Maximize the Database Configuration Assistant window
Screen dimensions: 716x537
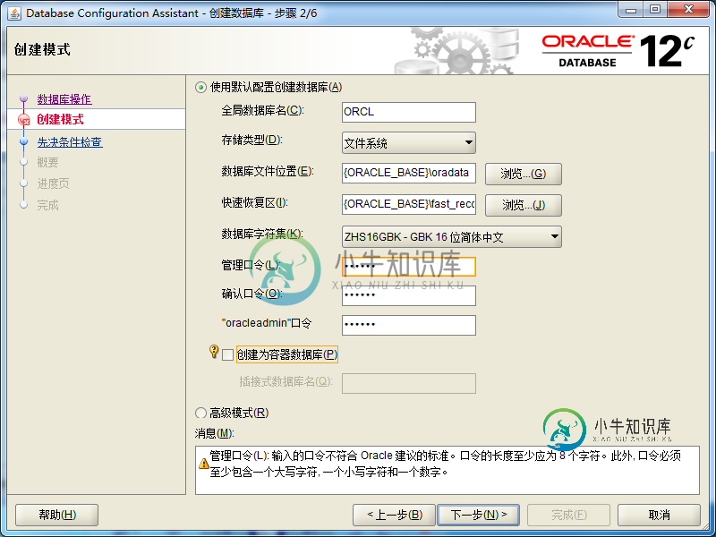pyautogui.click(x=655, y=9)
